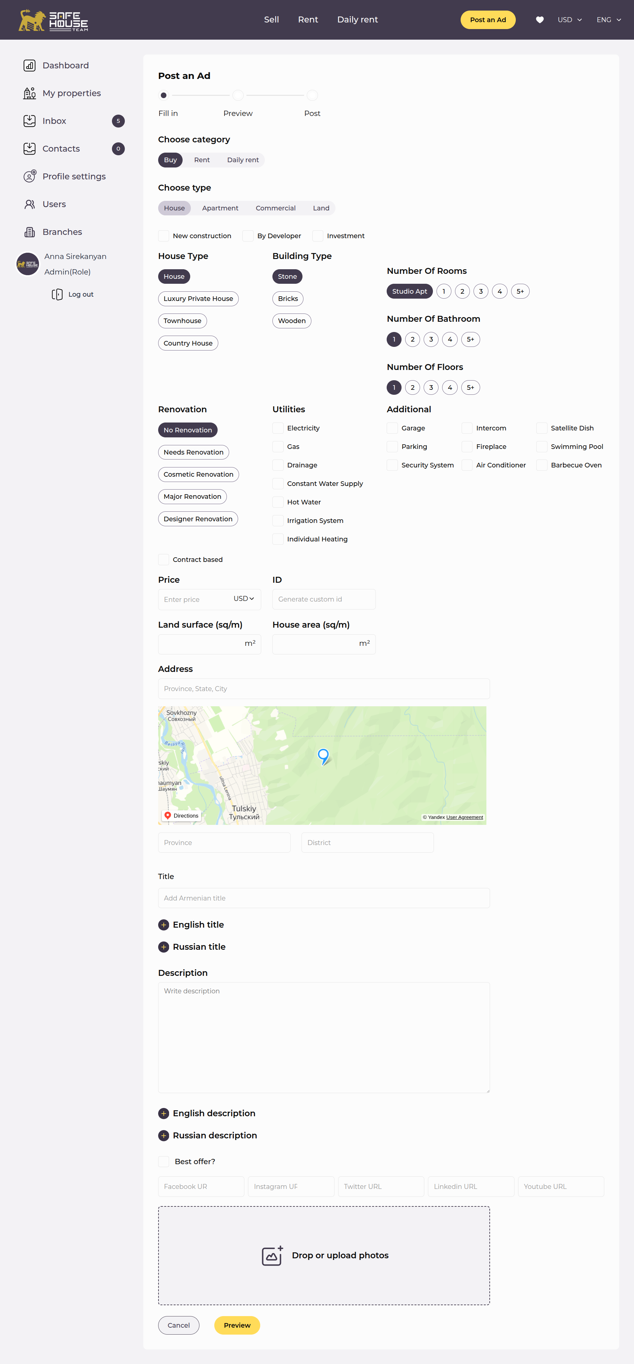Viewport: 634px width, 1364px height.
Task: Tick the Swimming Pool checkbox
Action: tap(542, 446)
